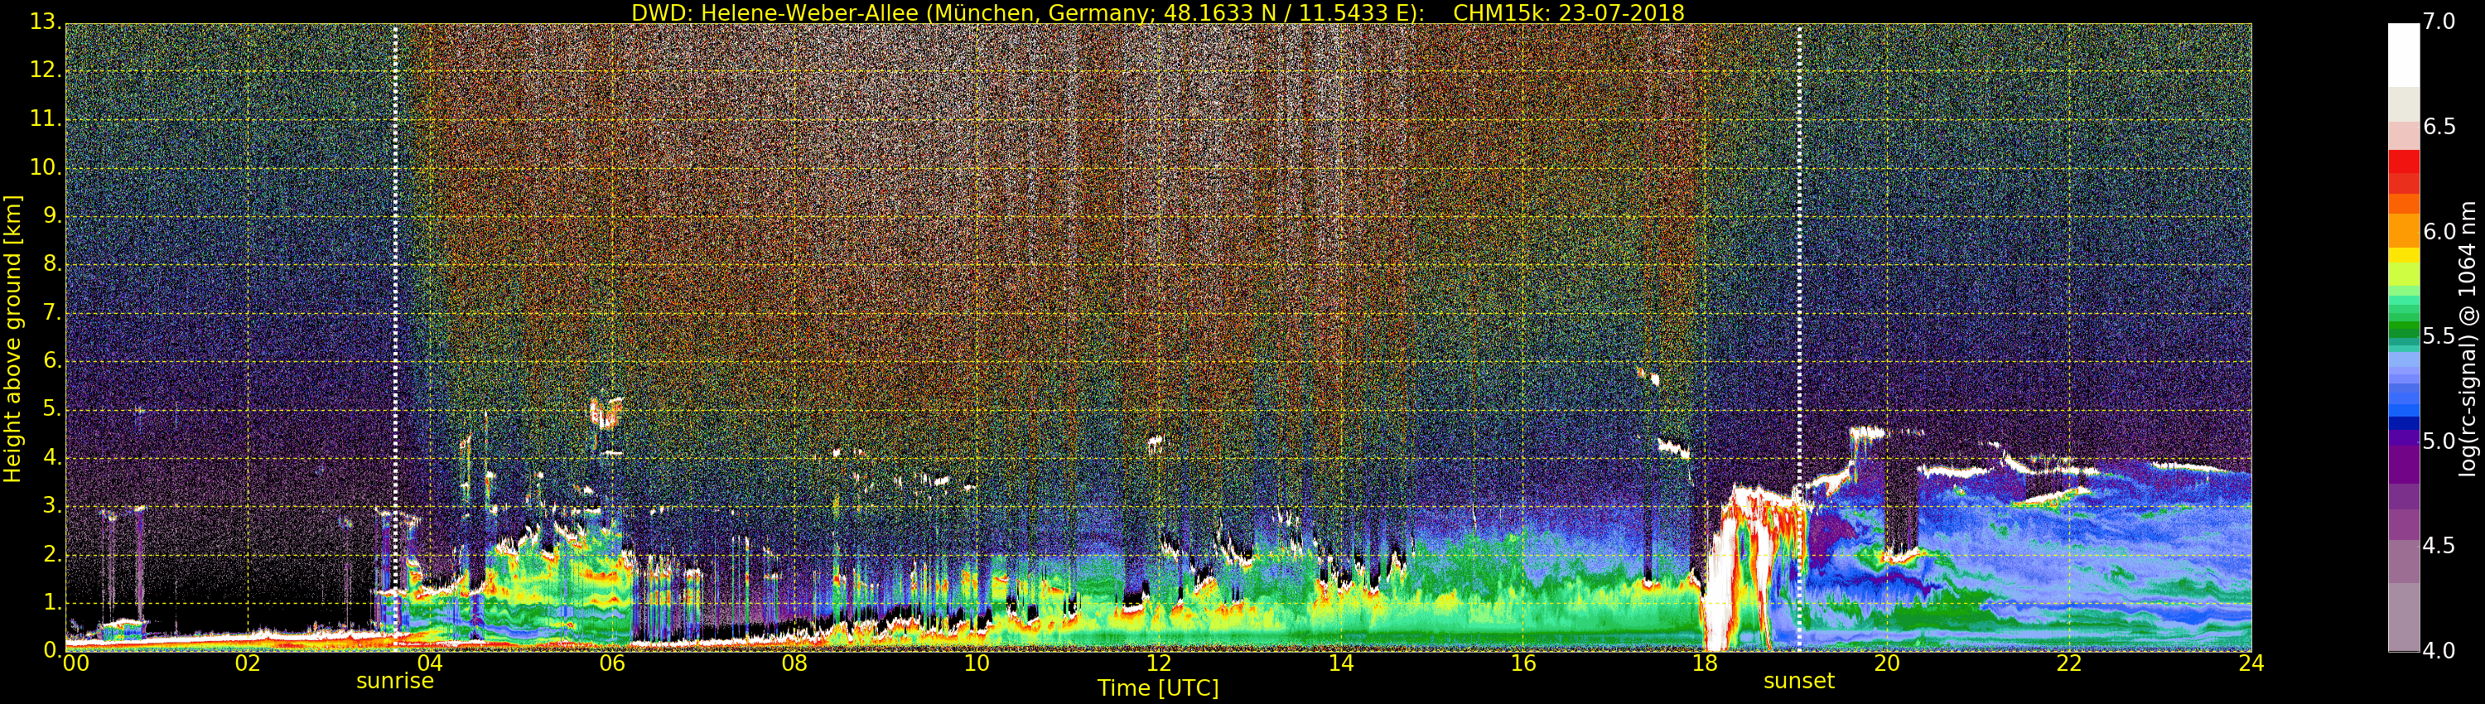
Task: Click the white dotted sunrise line
Action: point(395,289)
